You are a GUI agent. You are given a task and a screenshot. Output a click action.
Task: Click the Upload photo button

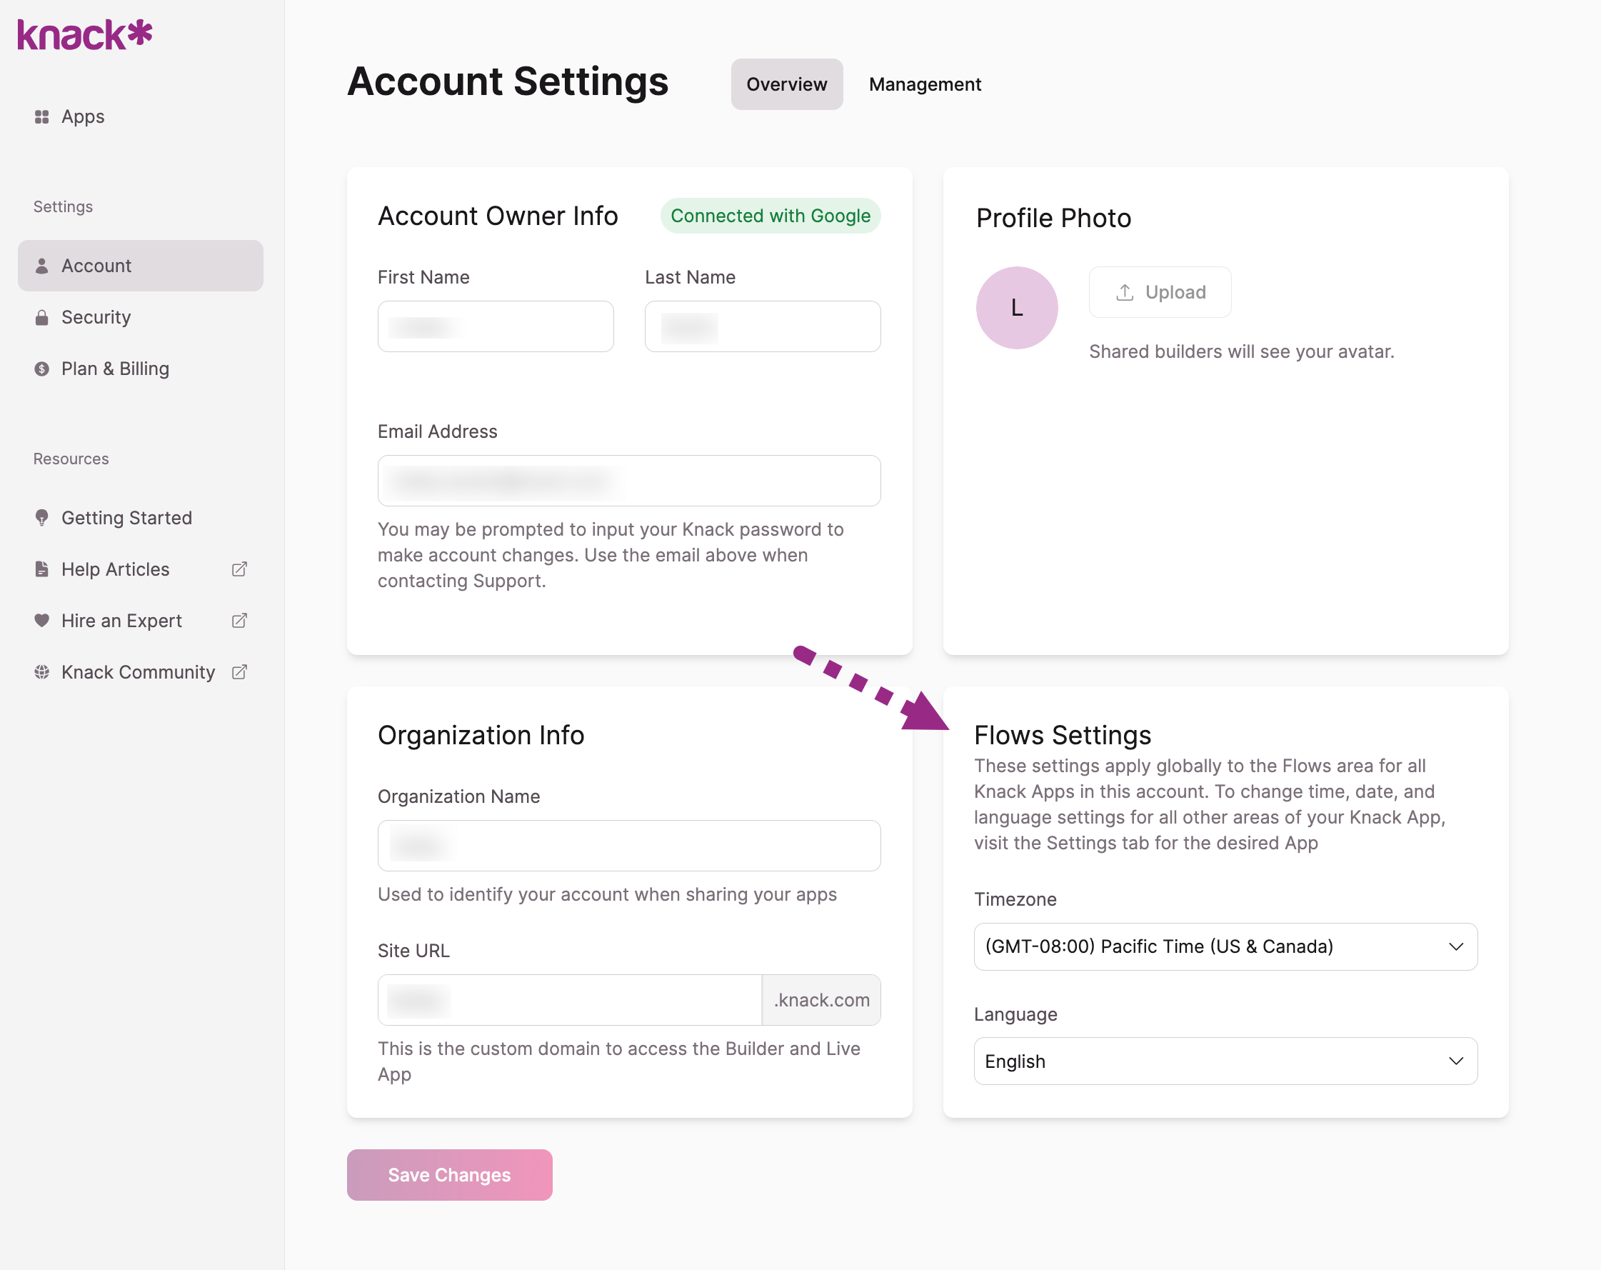pyautogui.click(x=1159, y=293)
